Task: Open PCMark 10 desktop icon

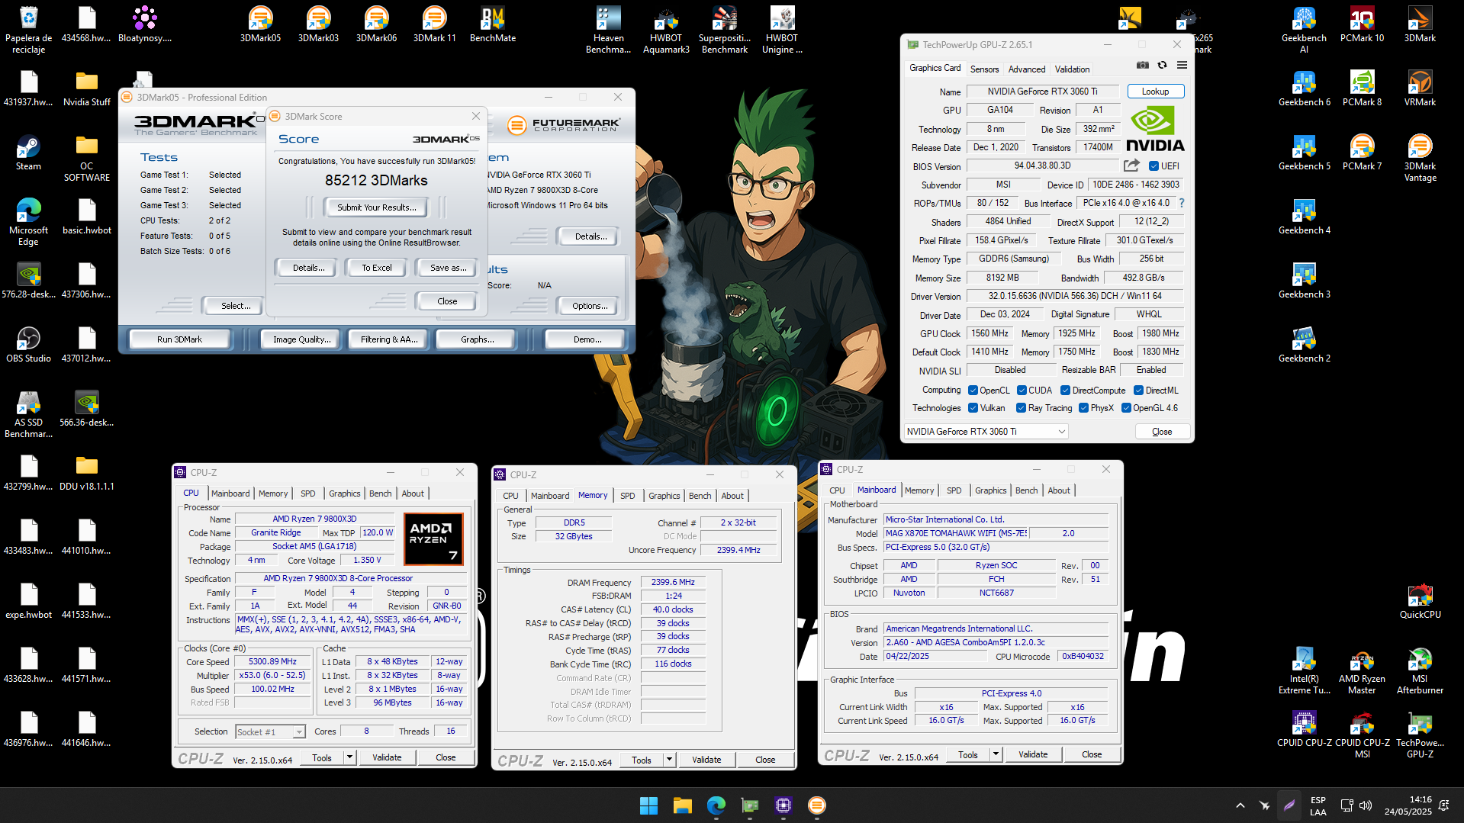Action: pyautogui.click(x=1362, y=24)
